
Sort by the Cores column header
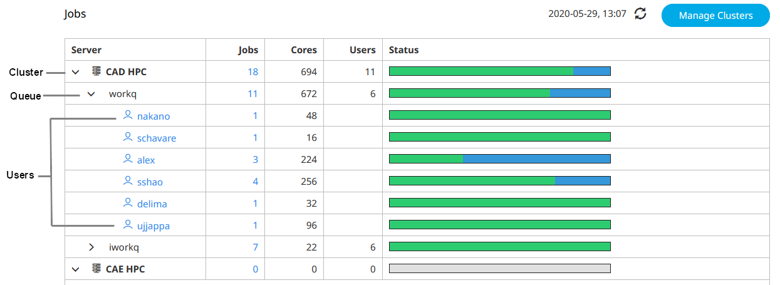click(x=304, y=50)
